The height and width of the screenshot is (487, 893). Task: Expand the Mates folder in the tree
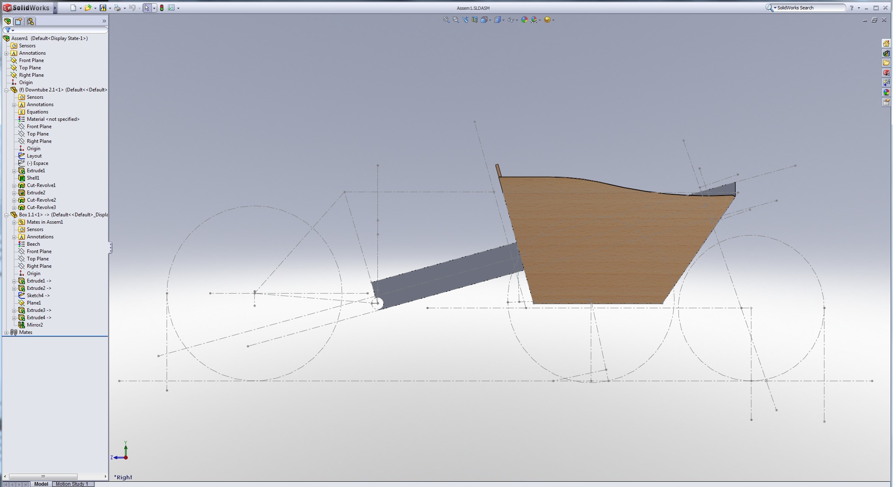[x=7, y=332]
